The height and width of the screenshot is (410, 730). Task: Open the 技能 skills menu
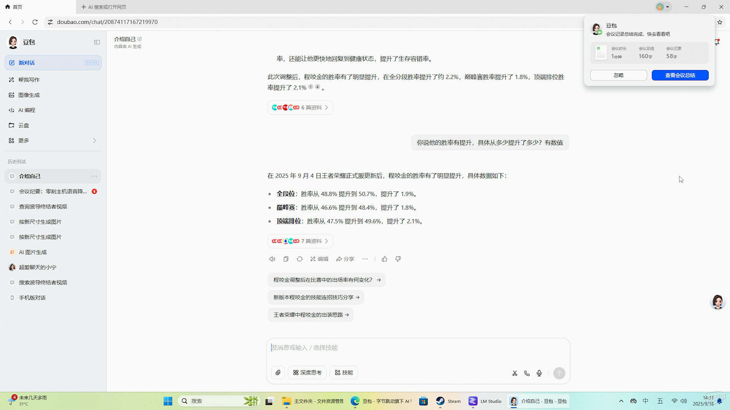pos(344,373)
